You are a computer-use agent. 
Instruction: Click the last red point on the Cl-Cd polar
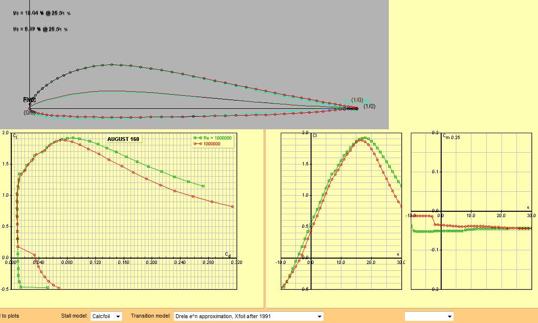pos(232,207)
